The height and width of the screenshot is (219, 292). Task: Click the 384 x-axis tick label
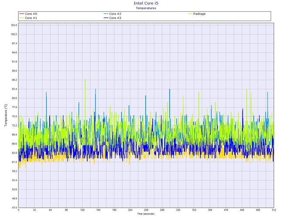coord(210,210)
